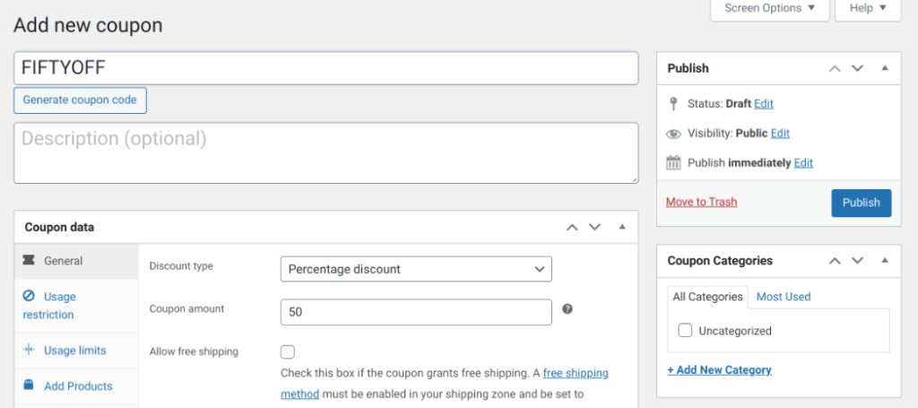Move the Coupon Categories box up
This screenshot has height=408, width=918.
click(x=835, y=261)
